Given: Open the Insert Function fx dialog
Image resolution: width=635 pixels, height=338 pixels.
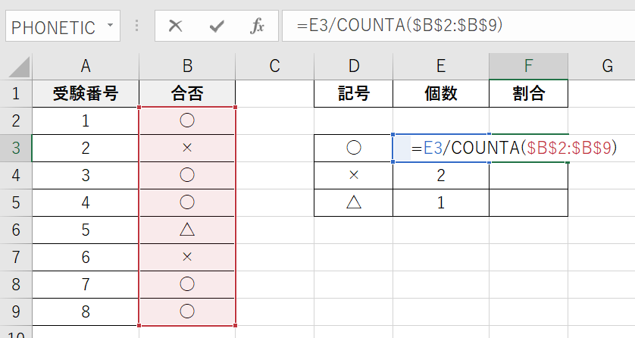Looking at the screenshot, I should (257, 27).
